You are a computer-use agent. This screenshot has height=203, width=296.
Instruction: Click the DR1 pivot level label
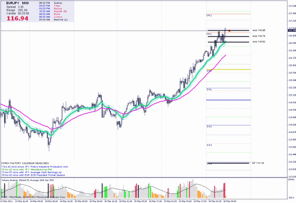209,34
